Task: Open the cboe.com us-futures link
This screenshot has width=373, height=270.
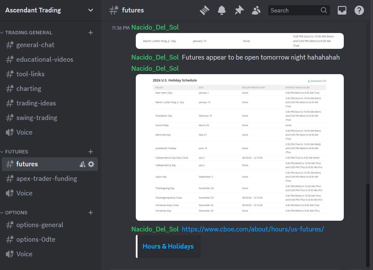Action: 253,229
